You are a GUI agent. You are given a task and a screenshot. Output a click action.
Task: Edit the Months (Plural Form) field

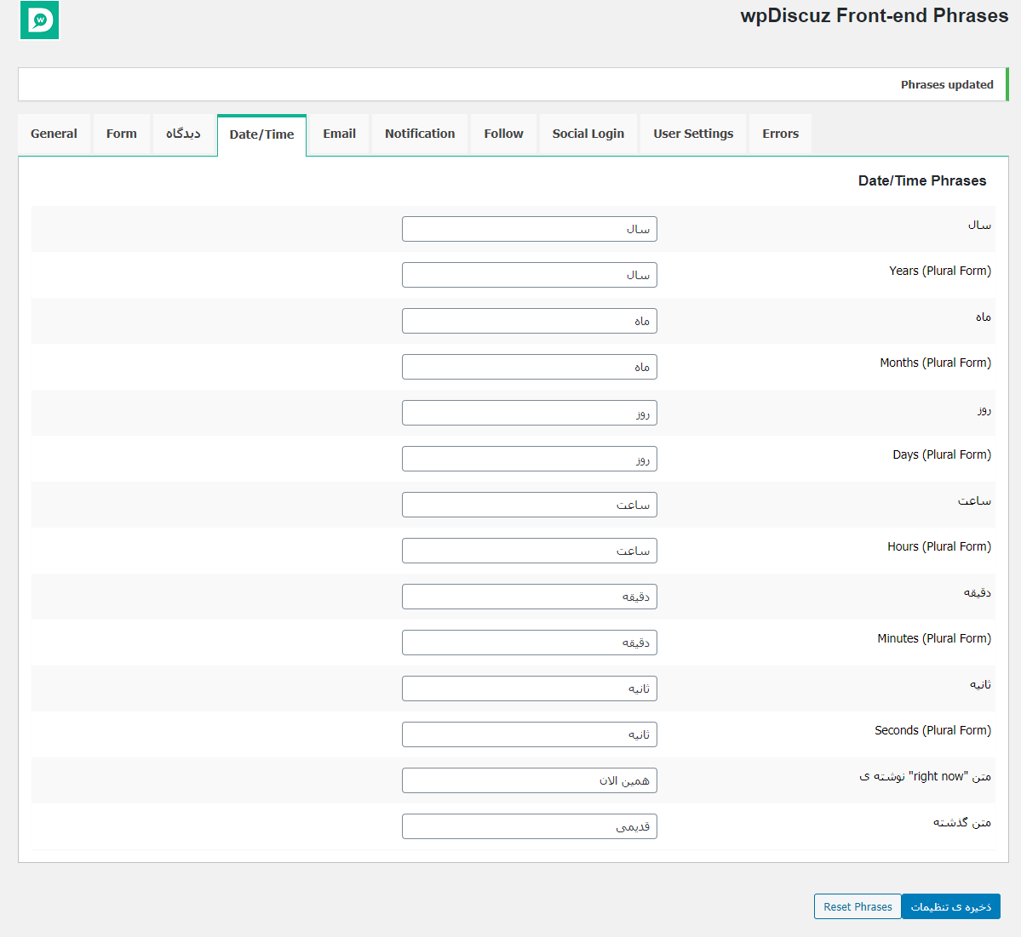click(x=530, y=367)
